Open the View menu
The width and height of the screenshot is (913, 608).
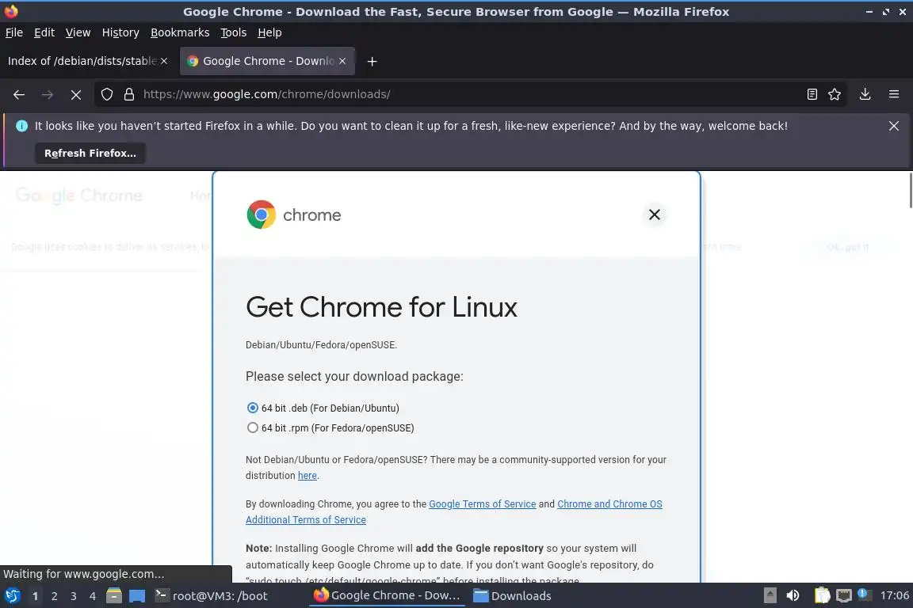[78, 32]
